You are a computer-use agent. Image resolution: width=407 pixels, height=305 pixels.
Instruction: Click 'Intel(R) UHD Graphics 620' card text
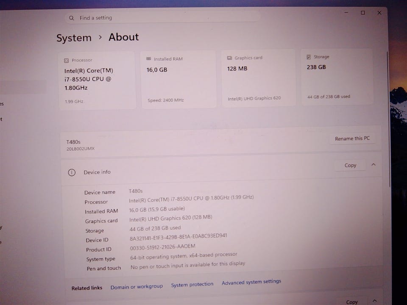pos(254,98)
